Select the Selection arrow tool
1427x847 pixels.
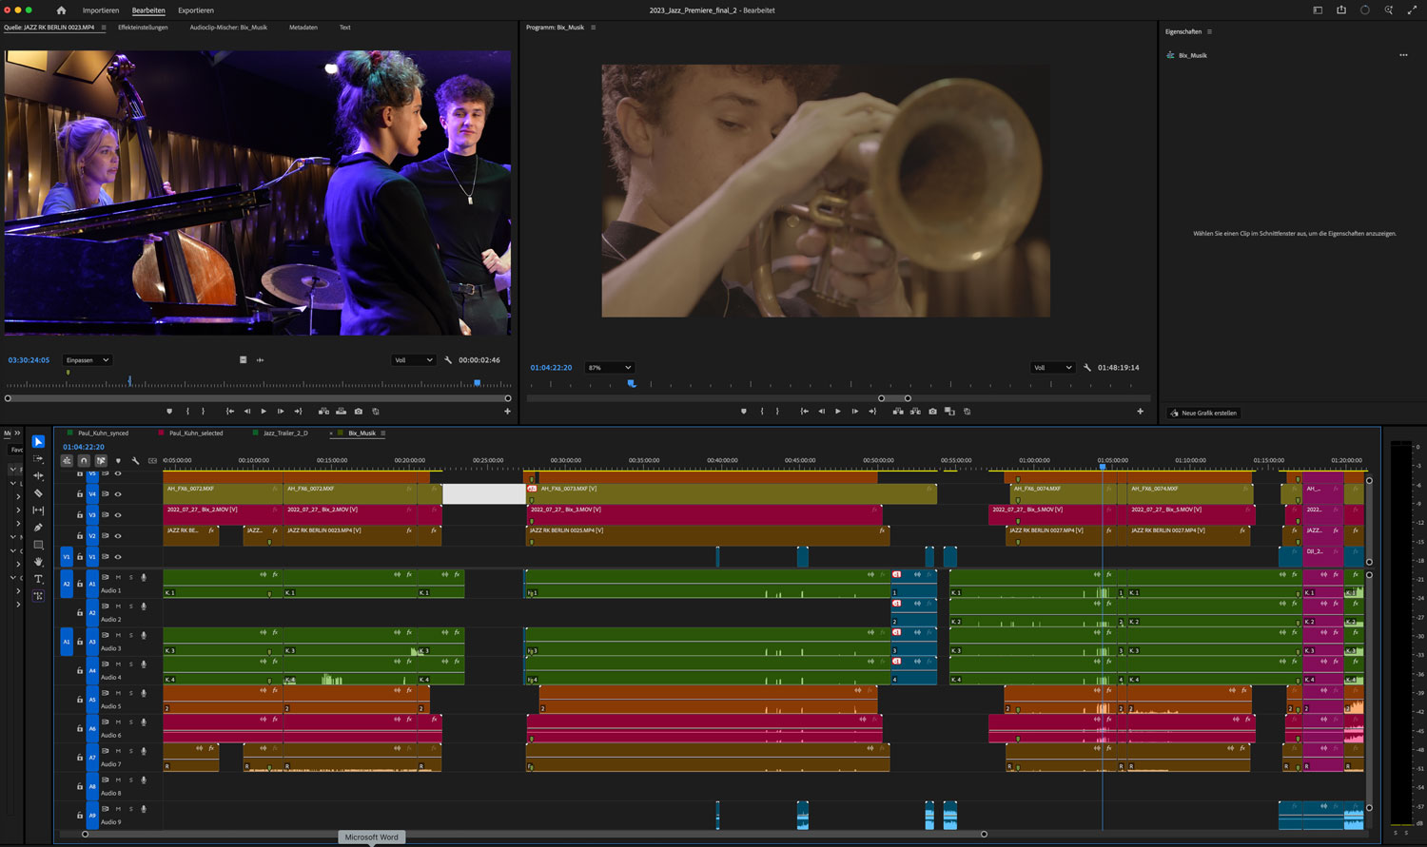pos(38,442)
